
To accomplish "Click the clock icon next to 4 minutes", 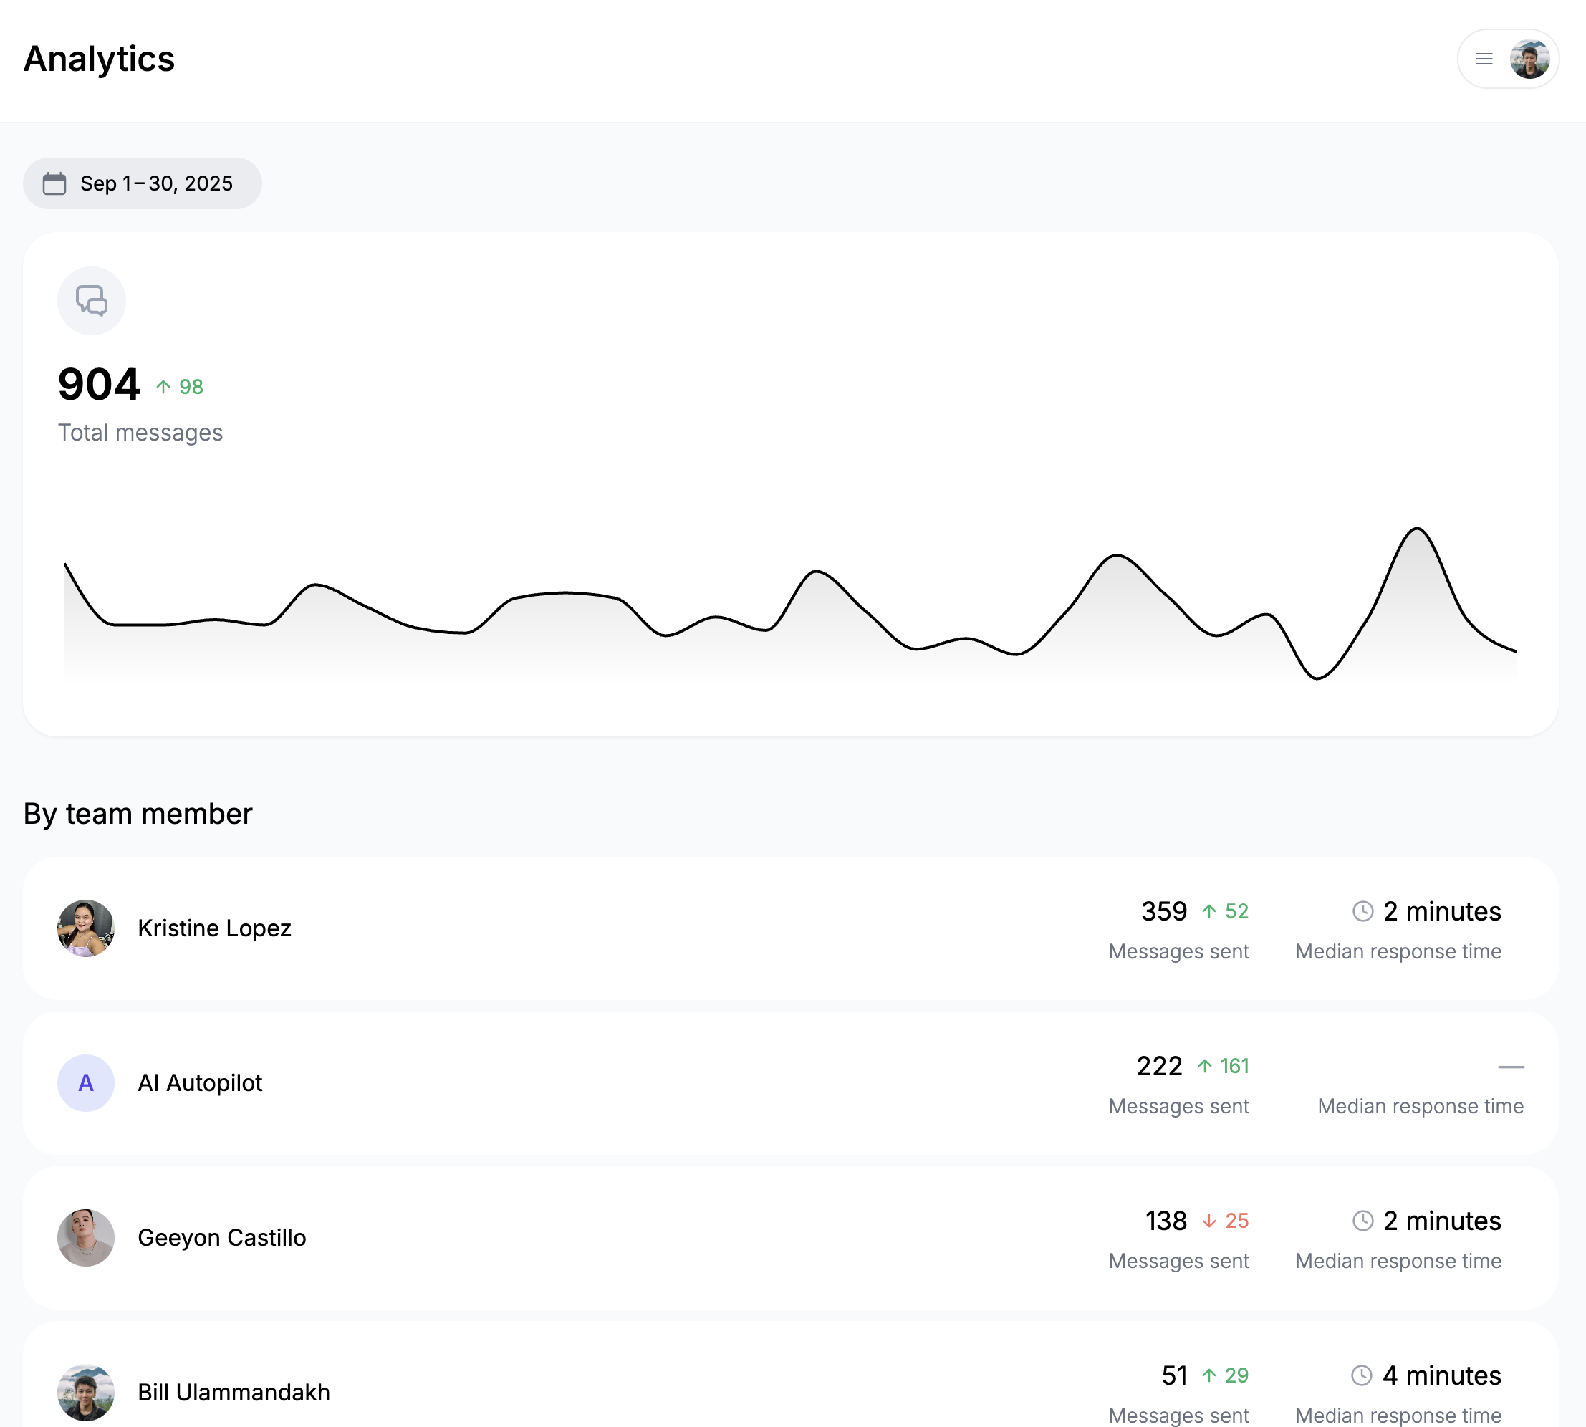I will [1362, 1375].
